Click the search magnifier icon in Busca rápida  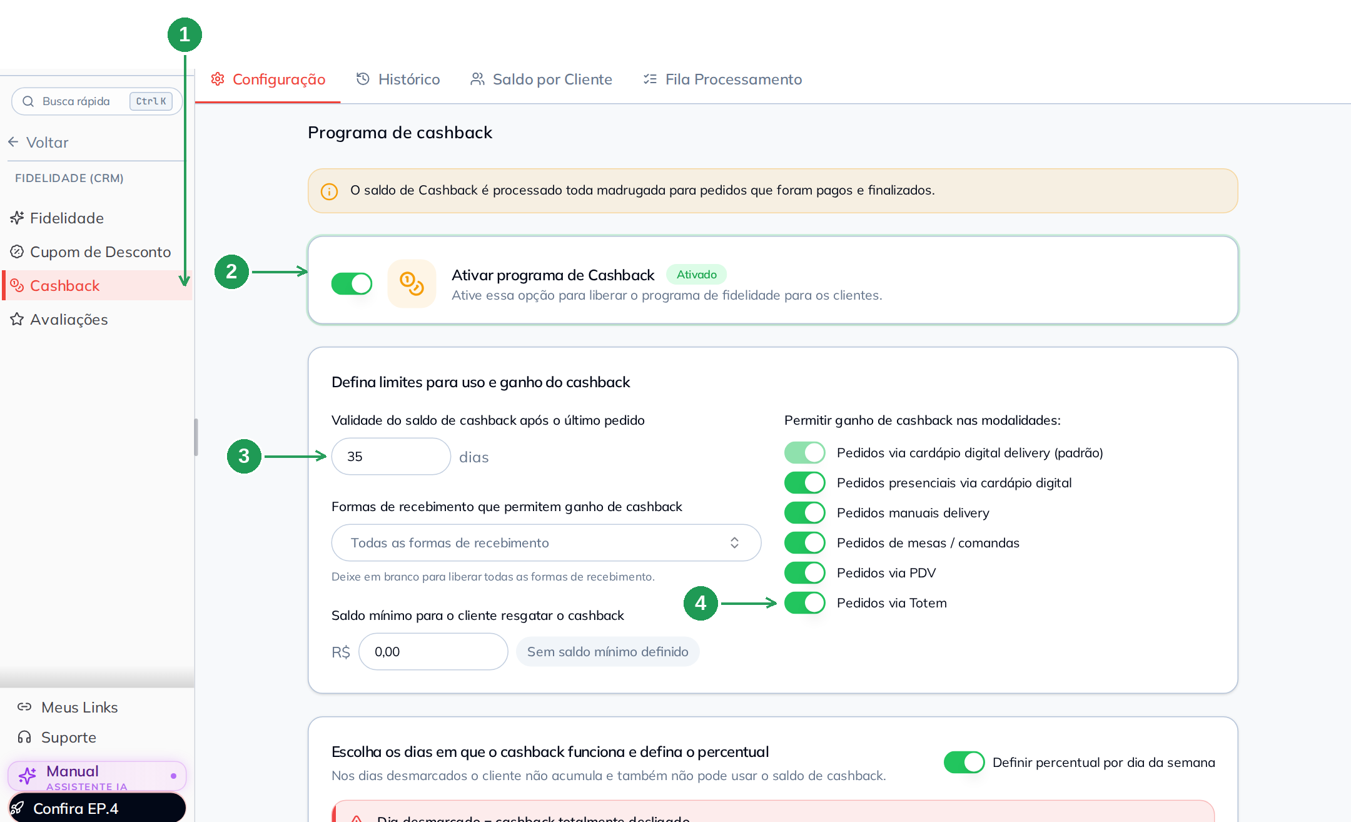tap(28, 101)
